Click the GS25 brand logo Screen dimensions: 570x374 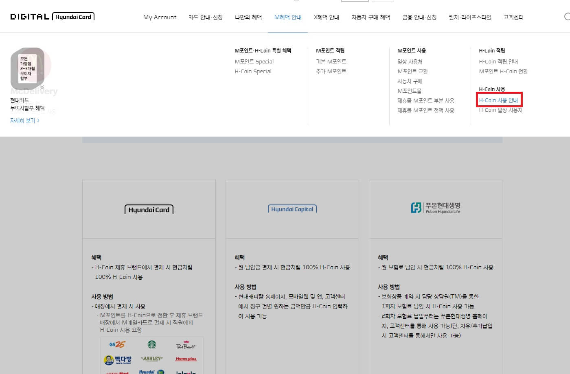click(x=117, y=345)
